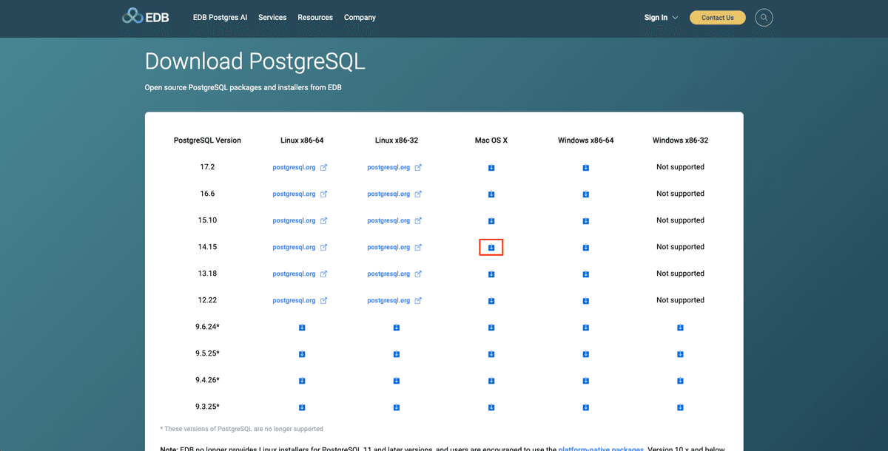The height and width of the screenshot is (451, 888).
Task: Open postgresql.org link for 12.22 Linux x86-32
Action: click(394, 300)
